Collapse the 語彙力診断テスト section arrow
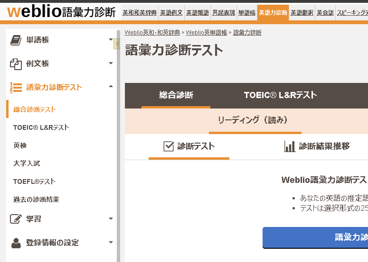 pyautogui.click(x=111, y=86)
